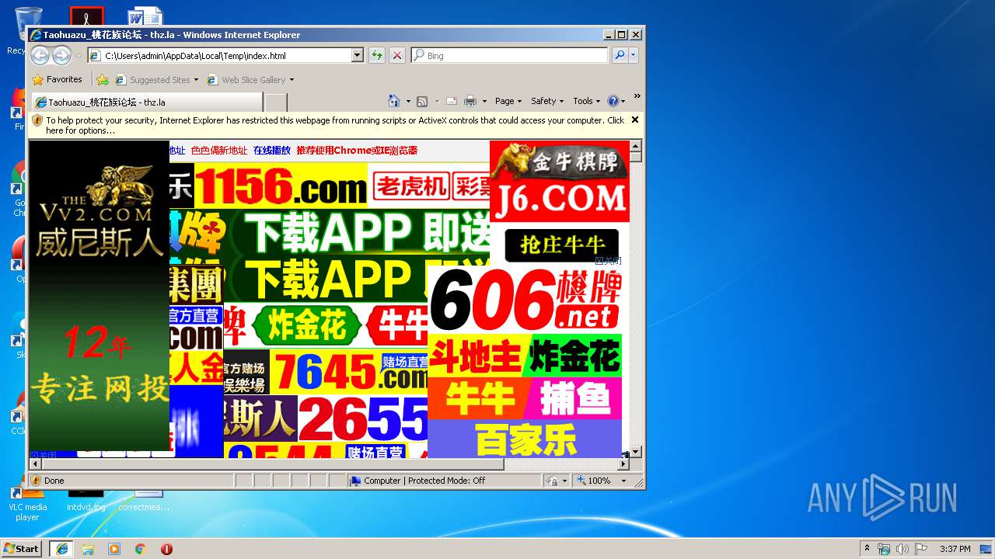
Task: Expand the toolbar overflow chevron
Action: tap(637, 96)
